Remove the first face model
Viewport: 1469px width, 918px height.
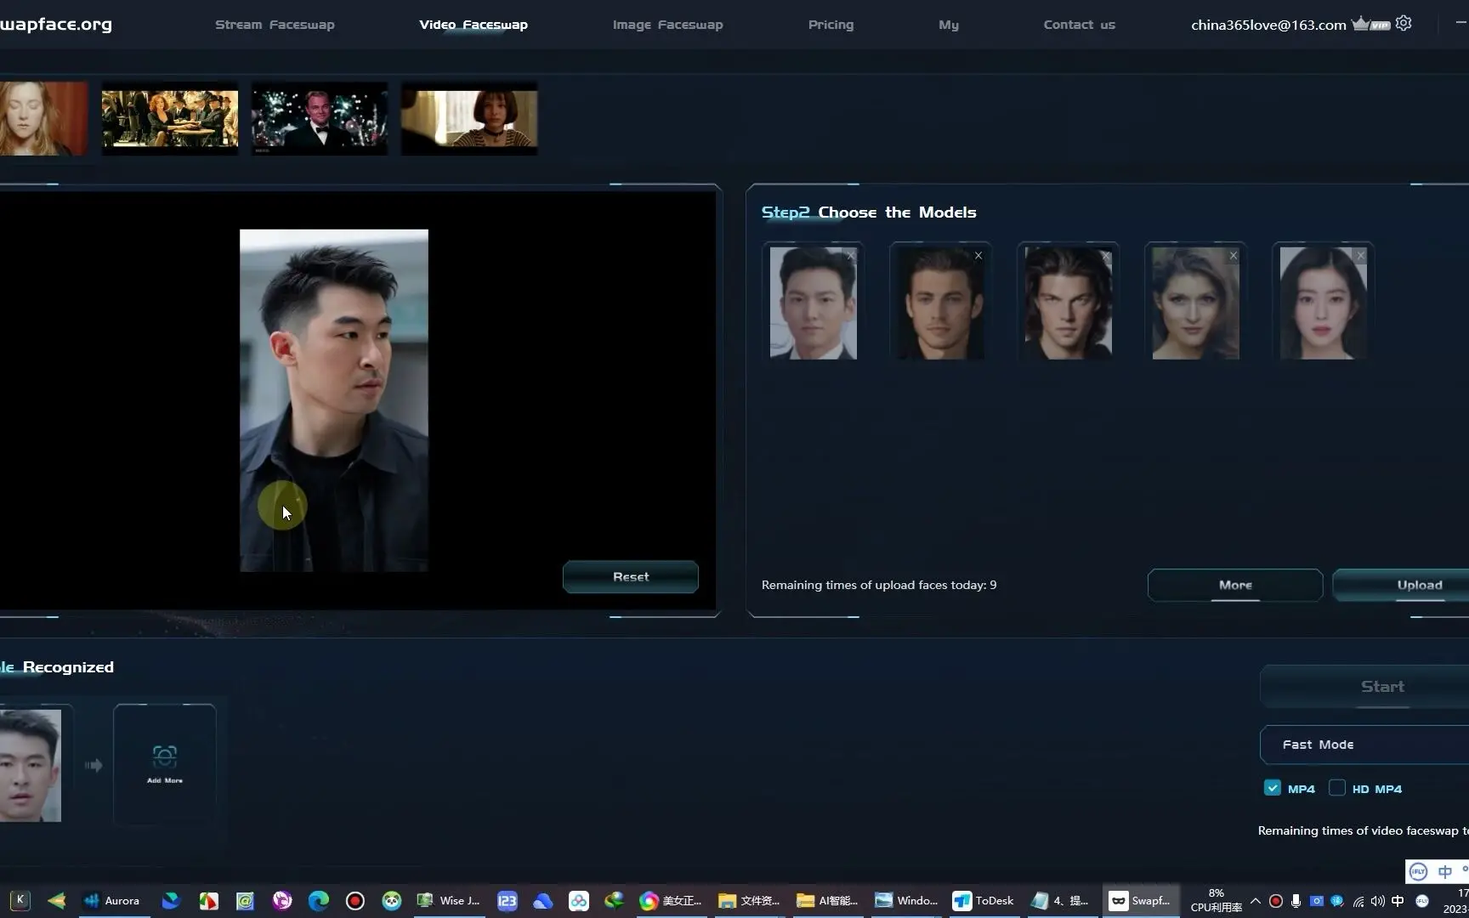[850, 256]
